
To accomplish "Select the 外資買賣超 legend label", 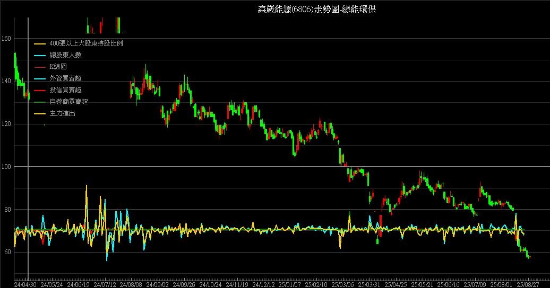I will click(x=66, y=78).
